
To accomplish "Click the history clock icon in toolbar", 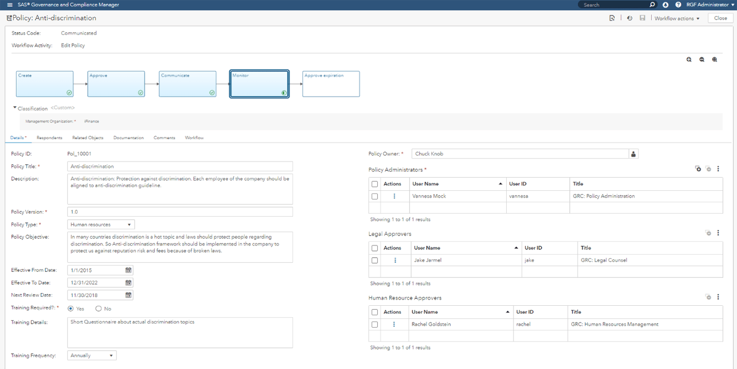I will coord(629,18).
